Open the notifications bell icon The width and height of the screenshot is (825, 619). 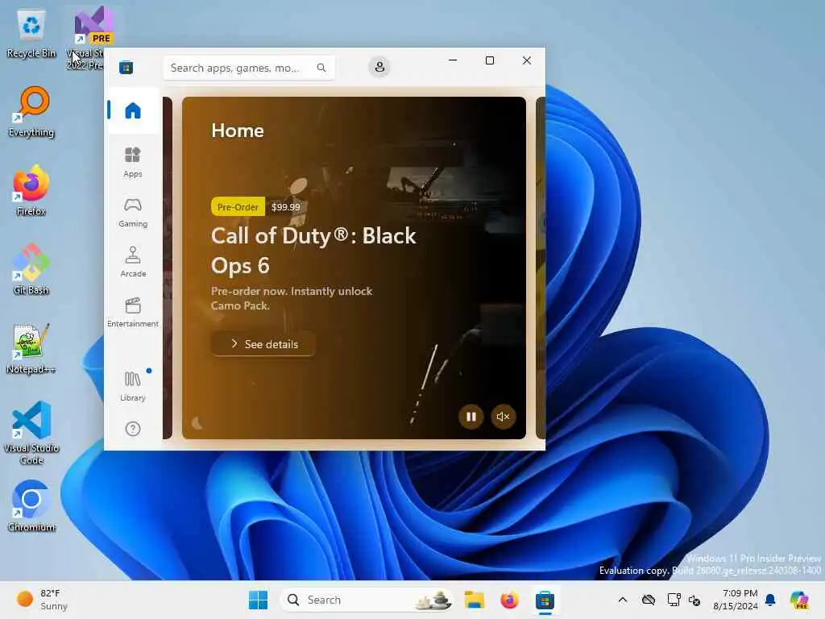pos(770,600)
